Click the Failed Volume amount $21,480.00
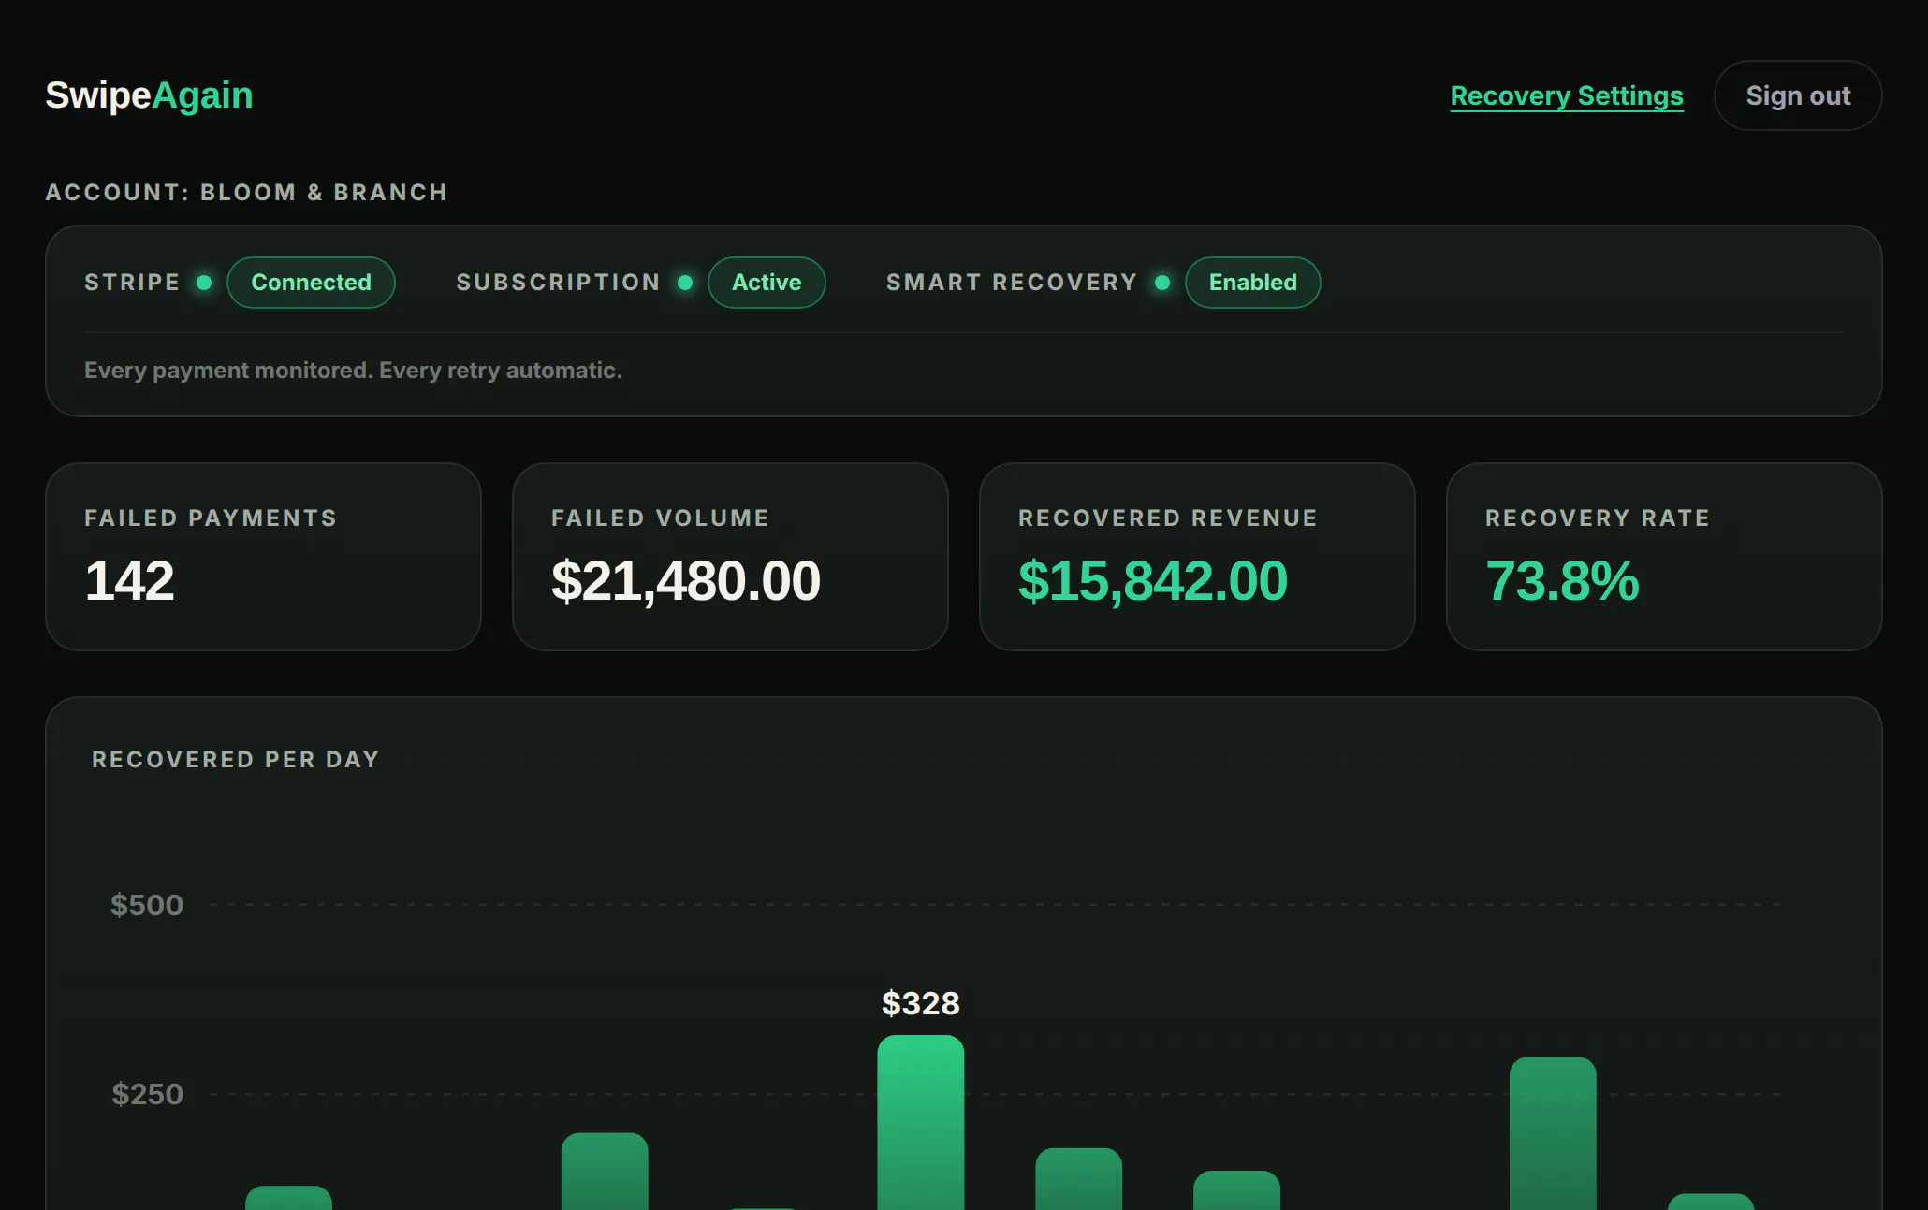 (x=686, y=580)
